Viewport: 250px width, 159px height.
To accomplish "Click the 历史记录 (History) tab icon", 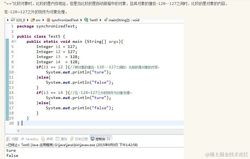I will tap(72, 139).
